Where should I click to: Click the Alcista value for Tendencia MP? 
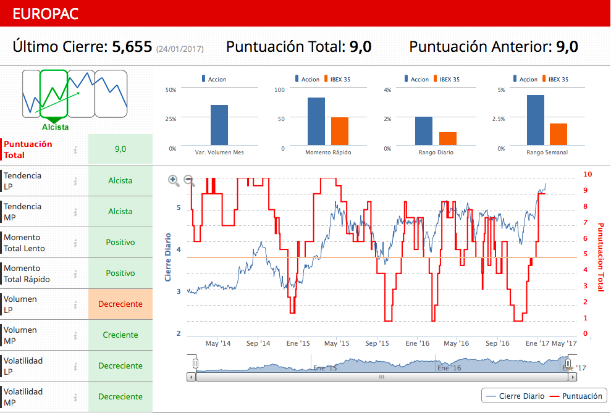coord(120,211)
